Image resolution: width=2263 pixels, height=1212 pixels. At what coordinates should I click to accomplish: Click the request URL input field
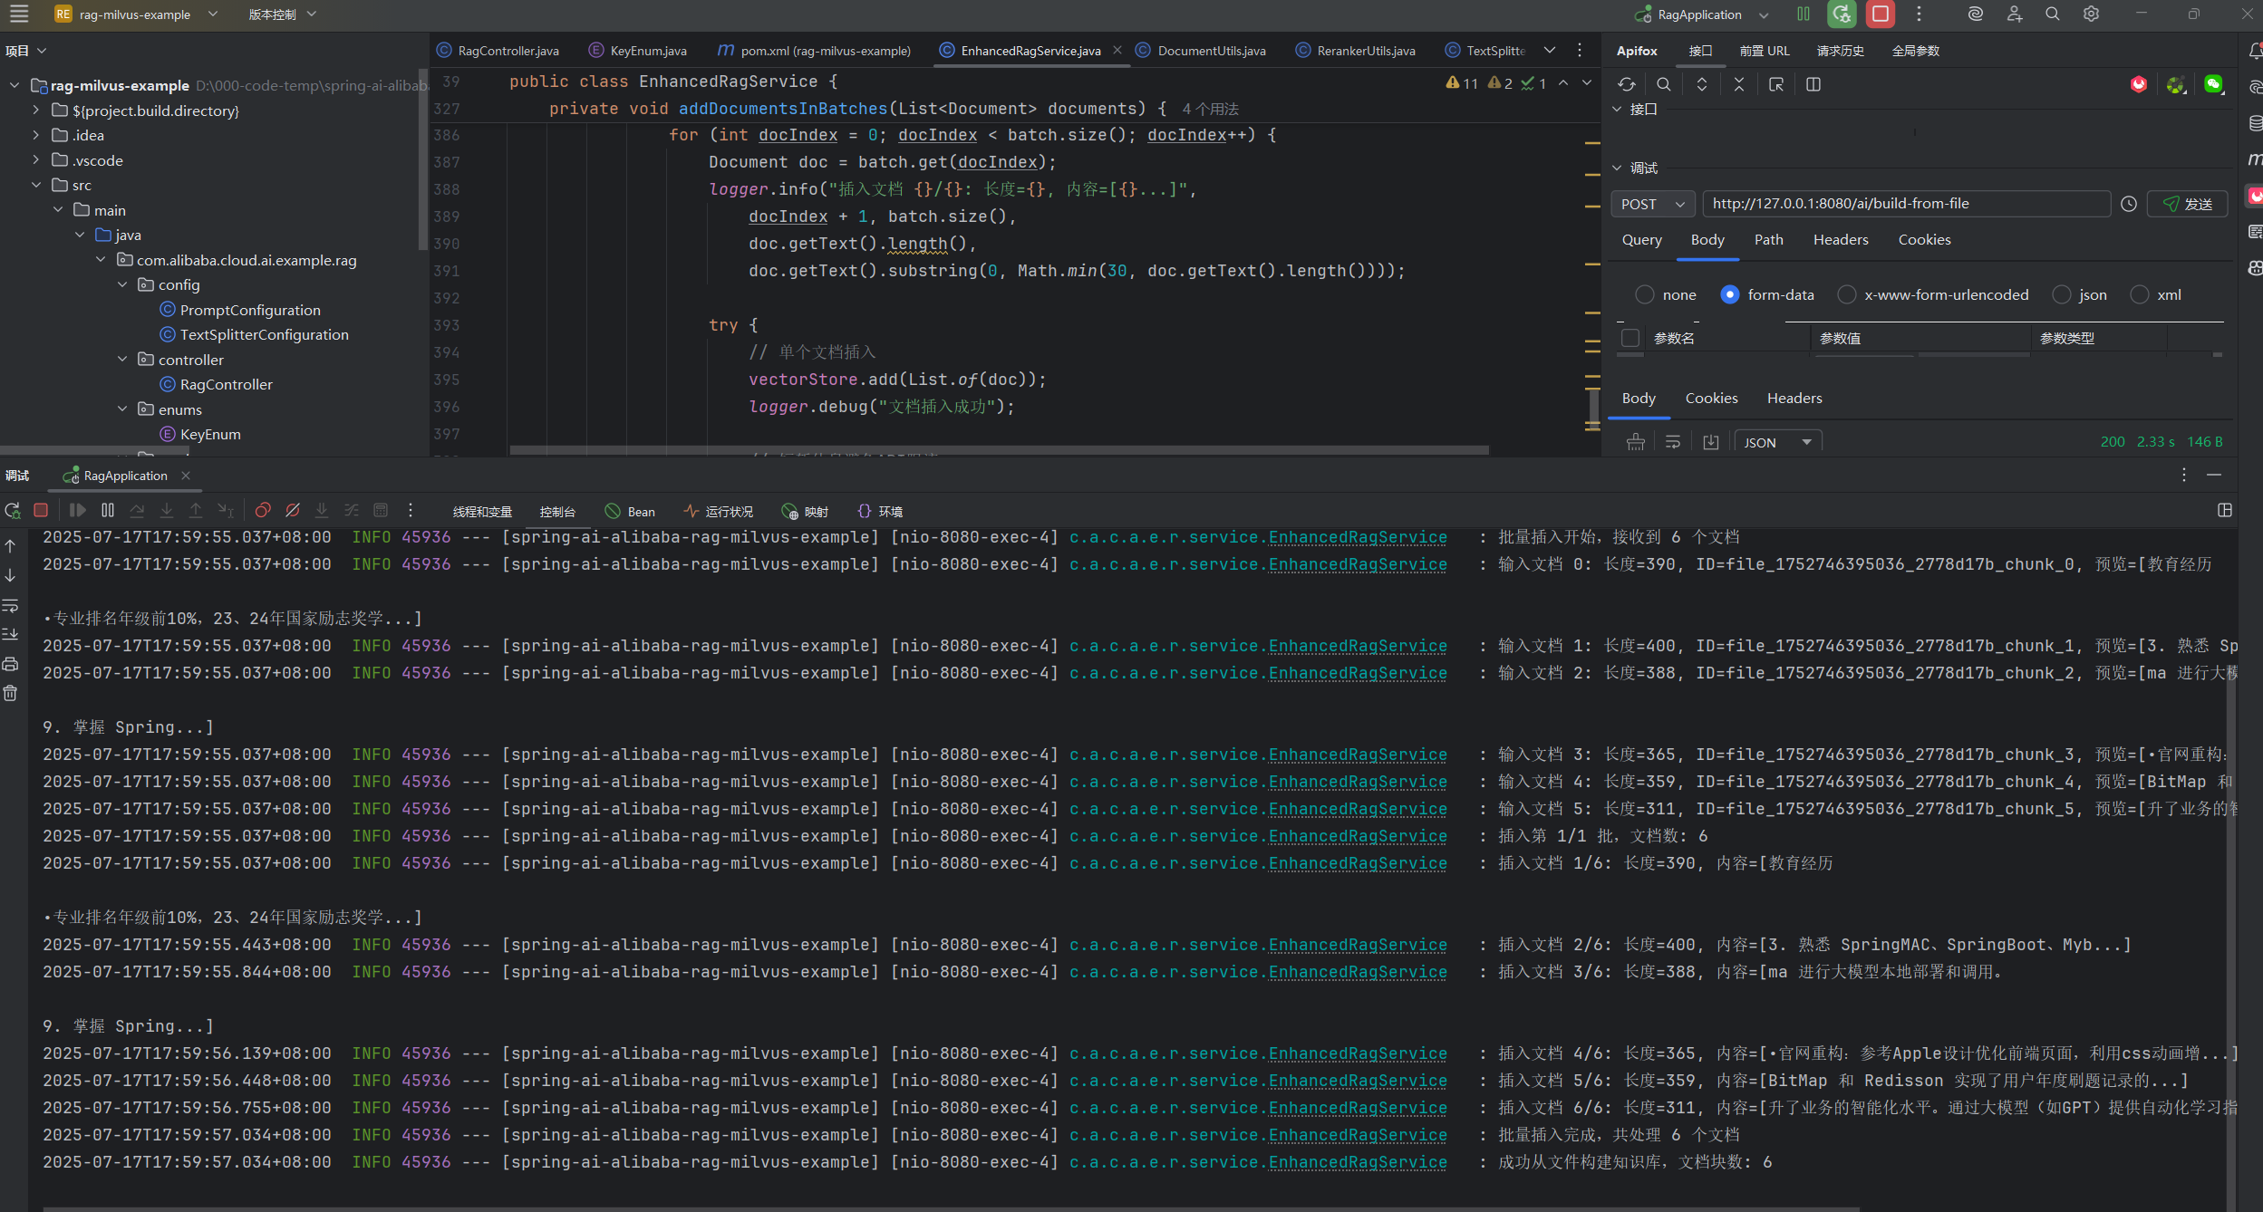(1907, 204)
